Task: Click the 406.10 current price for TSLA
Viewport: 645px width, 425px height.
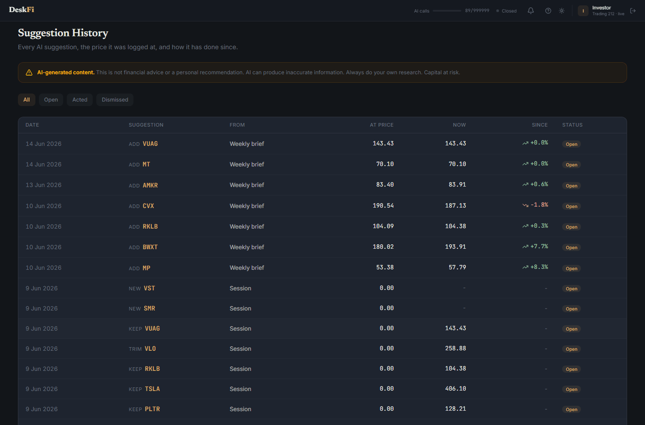Action: [456, 389]
